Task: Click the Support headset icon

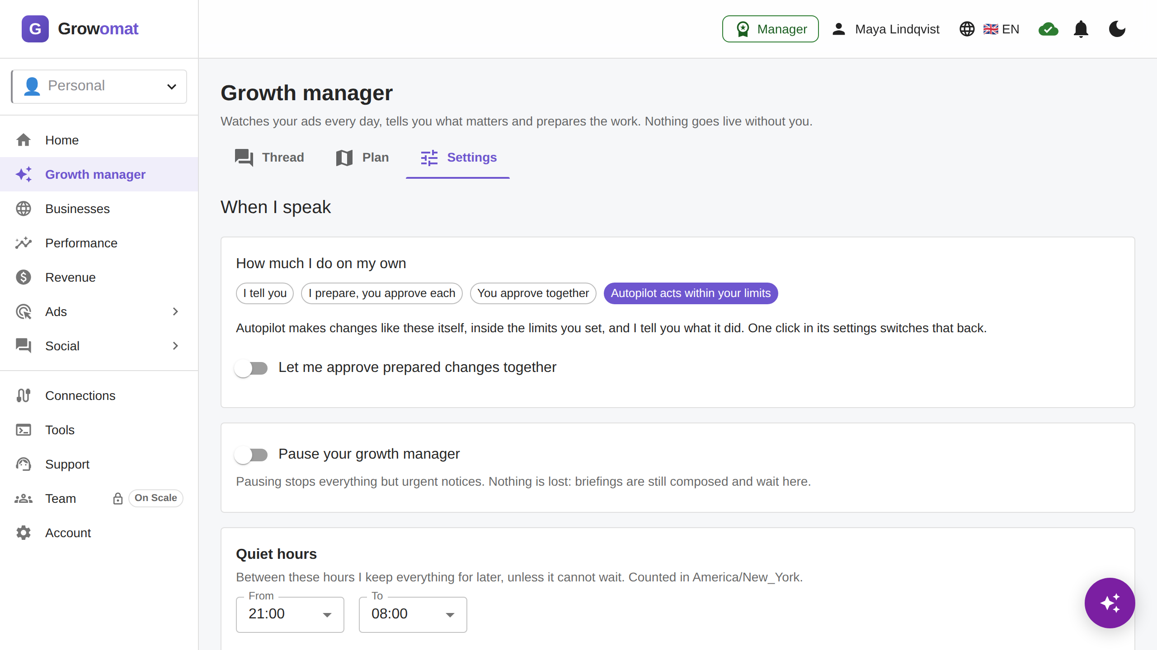Action: (x=24, y=464)
